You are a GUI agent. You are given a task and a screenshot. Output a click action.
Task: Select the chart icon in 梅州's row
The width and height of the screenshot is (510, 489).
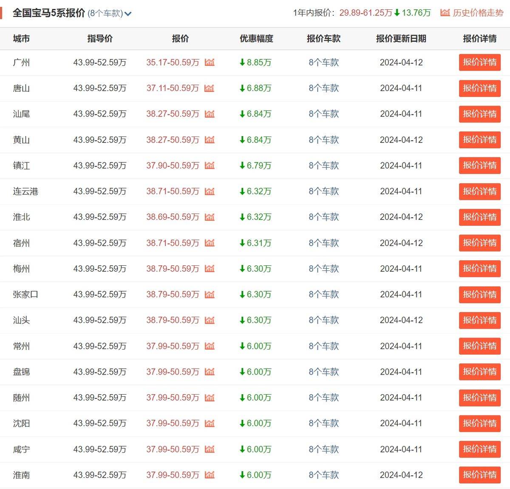pyautogui.click(x=209, y=269)
